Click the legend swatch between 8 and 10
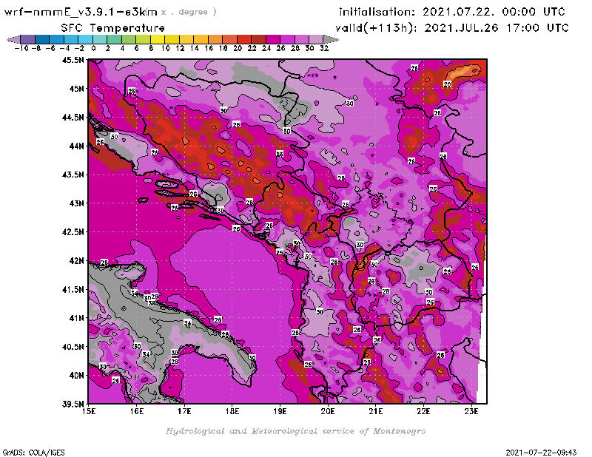Viewport: 592px width, 457px height. click(158, 39)
